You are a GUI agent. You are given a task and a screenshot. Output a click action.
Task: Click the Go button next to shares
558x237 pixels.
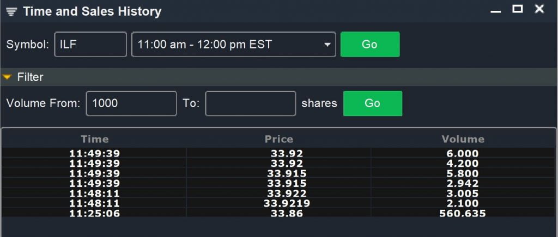373,103
